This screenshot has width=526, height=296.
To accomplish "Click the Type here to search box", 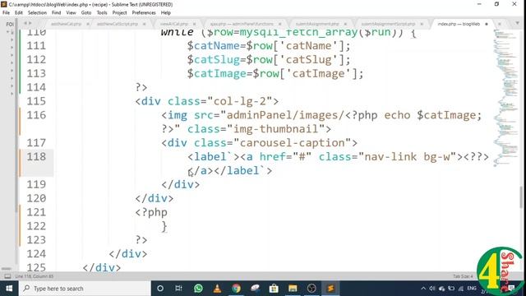I will pos(85,289).
